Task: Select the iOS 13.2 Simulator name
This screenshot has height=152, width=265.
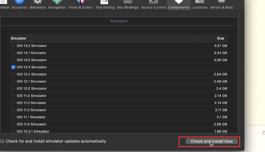Action: [32, 46]
